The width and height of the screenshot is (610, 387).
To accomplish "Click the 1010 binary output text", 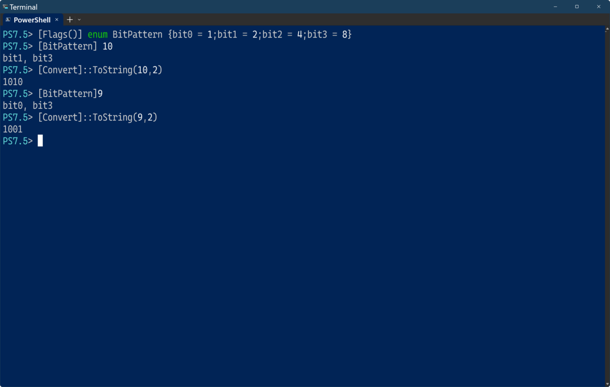I will [x=12, y=81].
